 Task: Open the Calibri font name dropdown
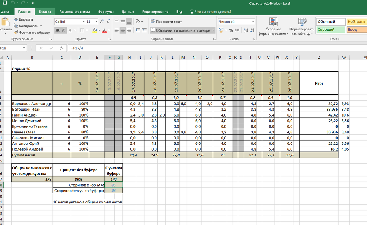click(x=84, y=22)
